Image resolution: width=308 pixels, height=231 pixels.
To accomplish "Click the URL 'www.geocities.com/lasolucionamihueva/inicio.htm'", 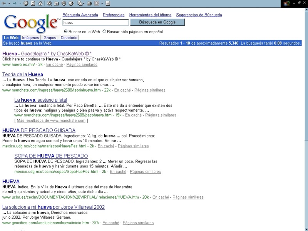I will [x=46, y=223].
